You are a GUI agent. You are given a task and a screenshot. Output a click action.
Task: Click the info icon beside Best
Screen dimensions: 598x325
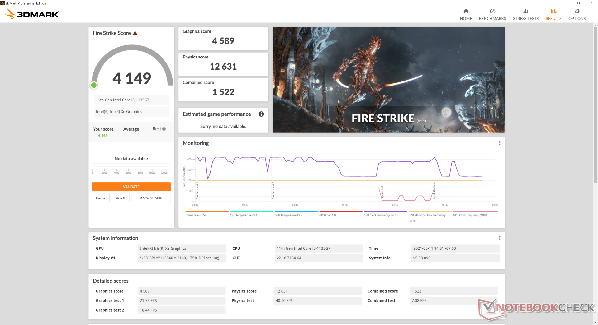164,129
